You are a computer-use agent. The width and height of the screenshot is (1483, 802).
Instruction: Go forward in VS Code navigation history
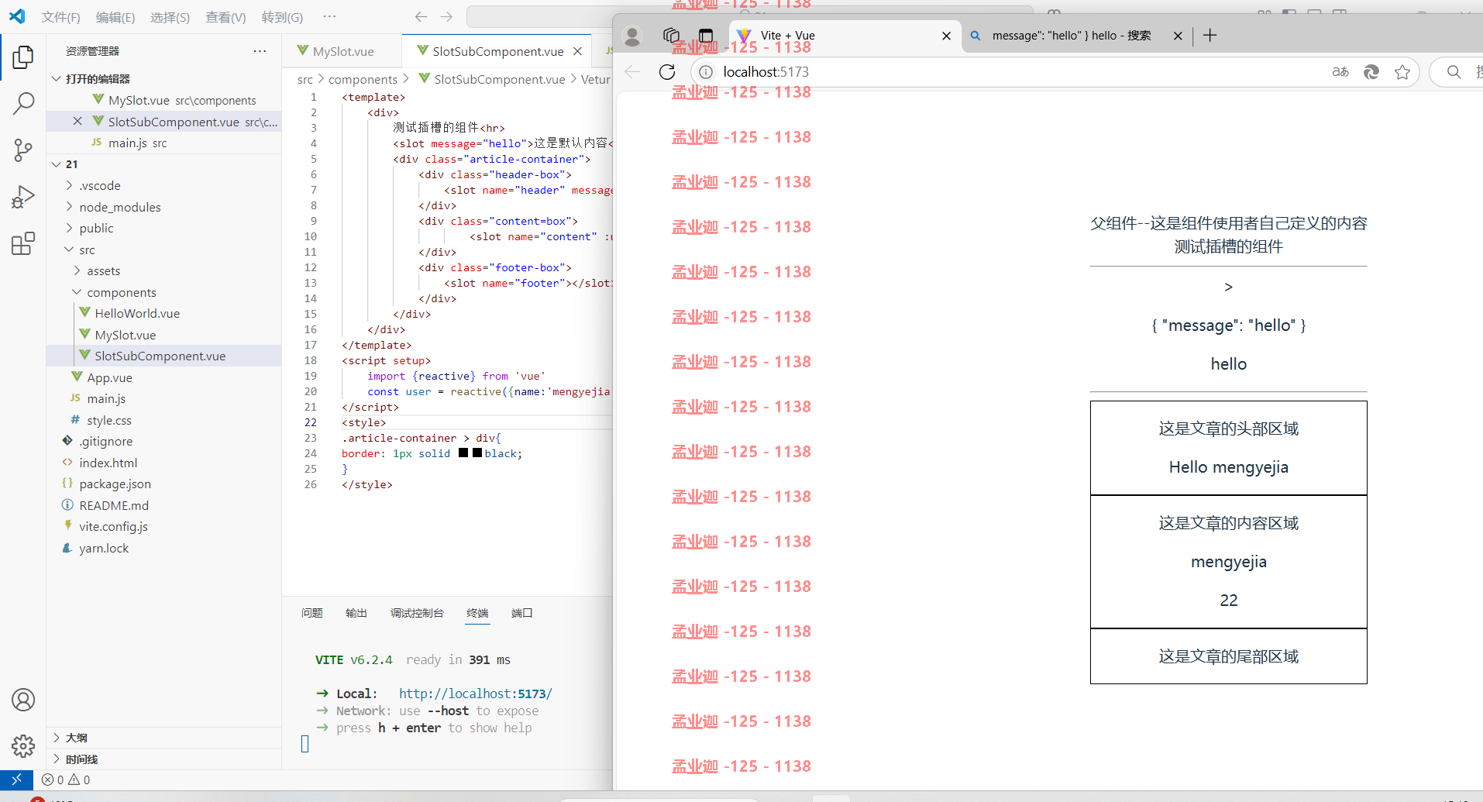[446, 16]
